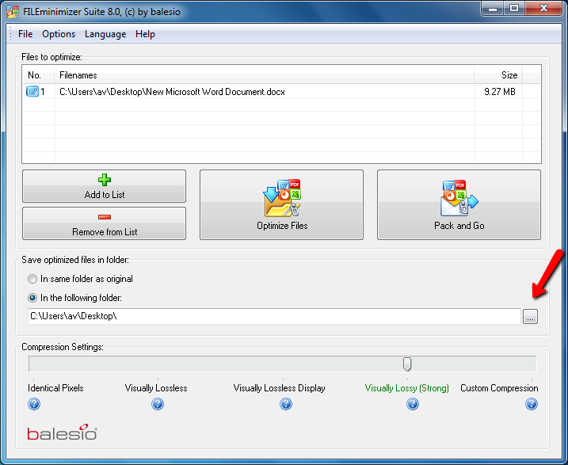
Task: Click the output folder path field
Action: coord(274,316)
